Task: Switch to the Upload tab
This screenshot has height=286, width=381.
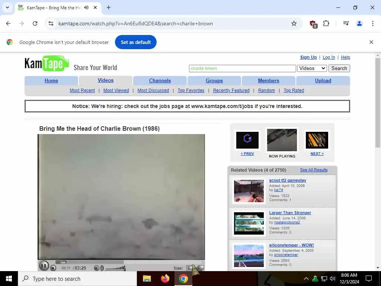Action: 323,81
